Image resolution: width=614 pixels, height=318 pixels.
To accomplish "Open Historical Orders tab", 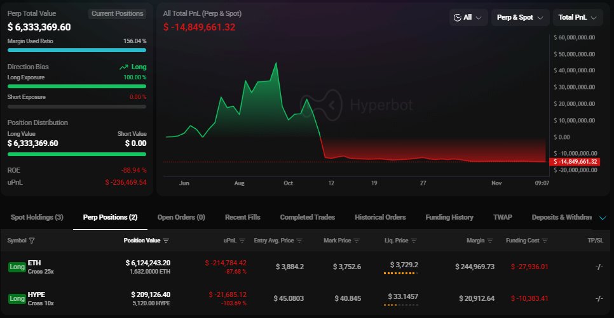I will (380, 217).
